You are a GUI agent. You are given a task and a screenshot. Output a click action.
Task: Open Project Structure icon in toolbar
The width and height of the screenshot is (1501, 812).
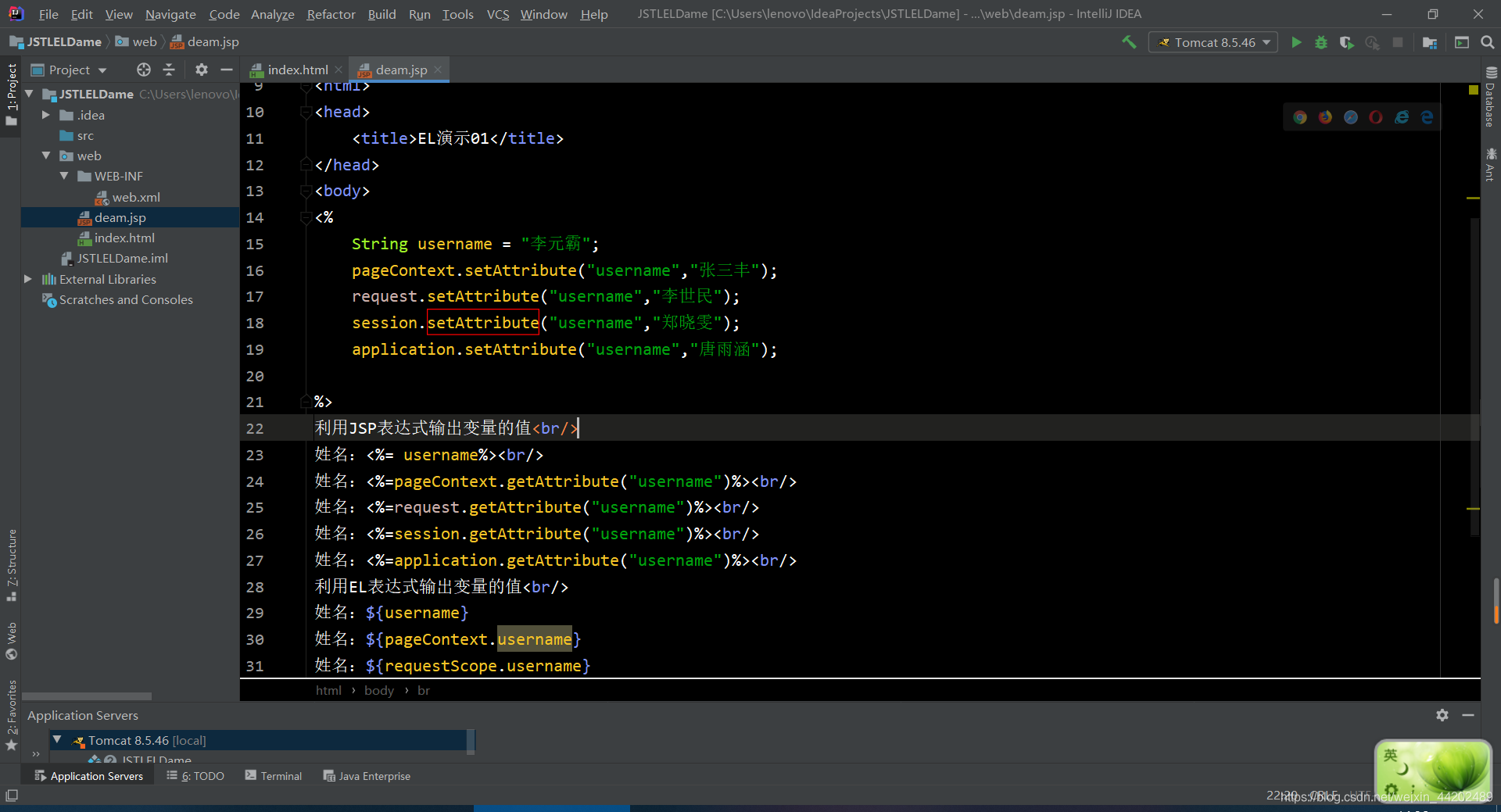pyautogui.click(x=1430, y=42)
